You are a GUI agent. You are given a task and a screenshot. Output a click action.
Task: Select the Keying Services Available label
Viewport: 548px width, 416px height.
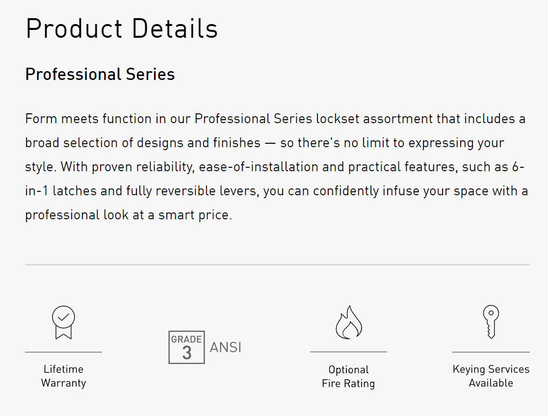pyautogui.click(x=491, y=376)
